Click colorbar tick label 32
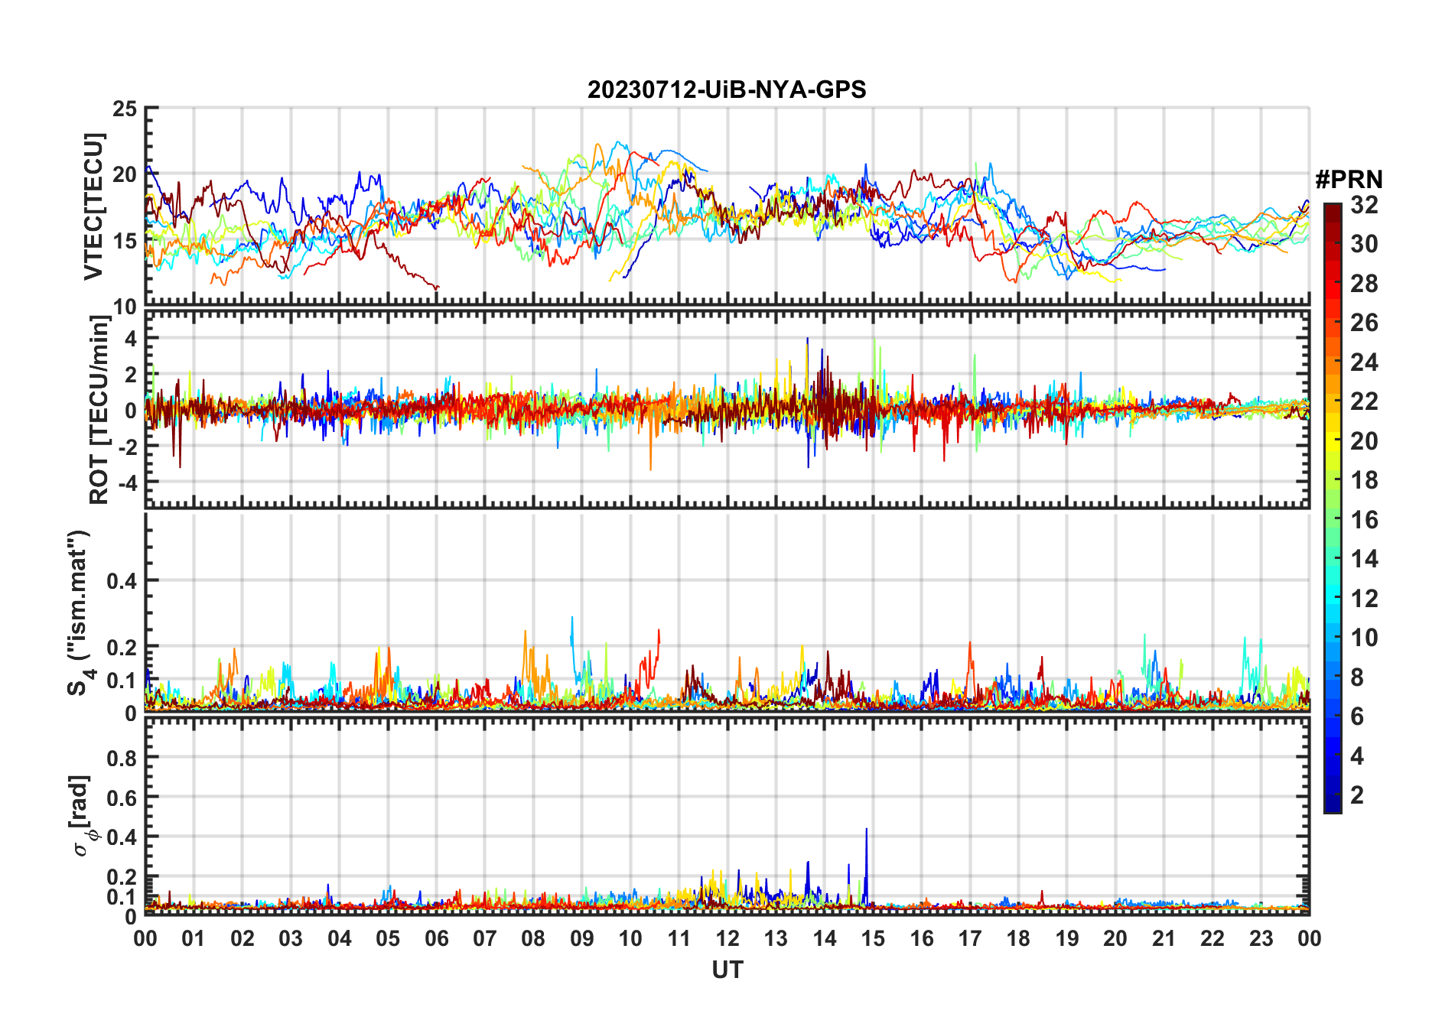 pyautogui.click(x=1364, y=205)
